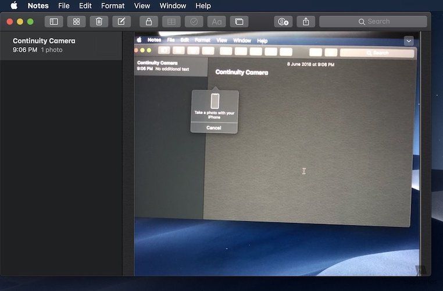Image resolution: width=443 pixels, height=291 pixels.
Task: Open the View menu
Action: click(x=142, y=6)
